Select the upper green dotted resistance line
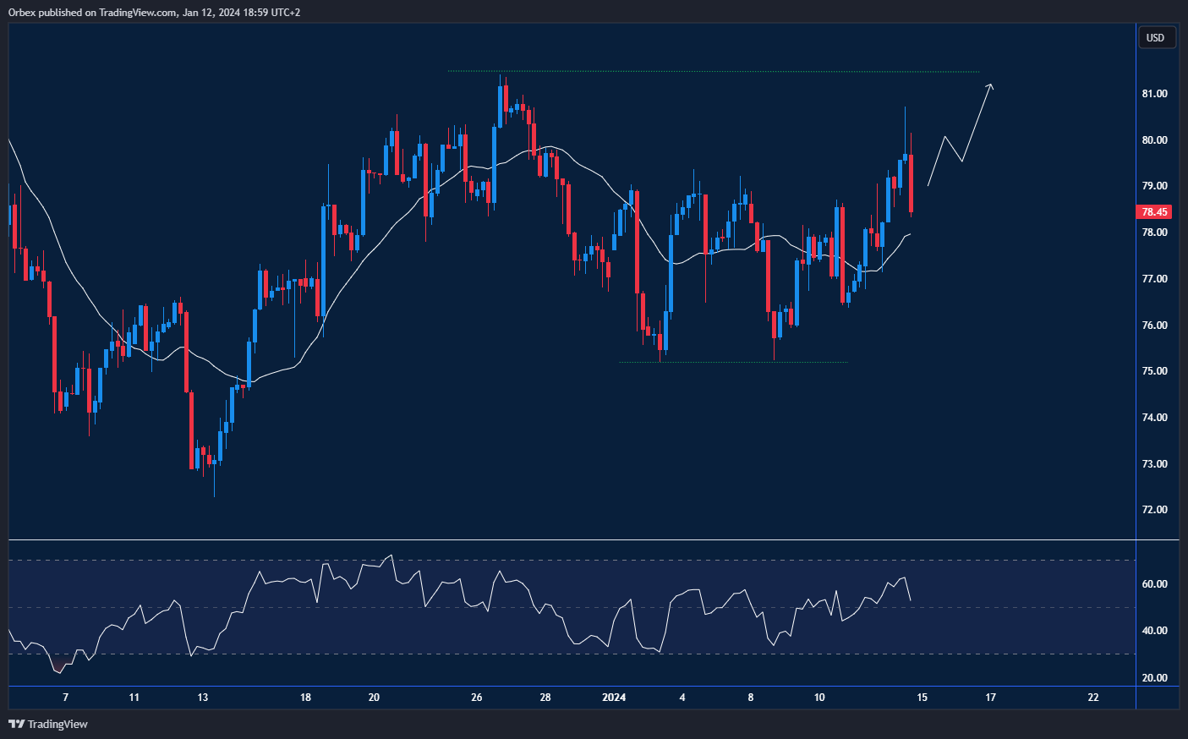Viewport: 1188px width, 739px height. click(x=713, y=71)
